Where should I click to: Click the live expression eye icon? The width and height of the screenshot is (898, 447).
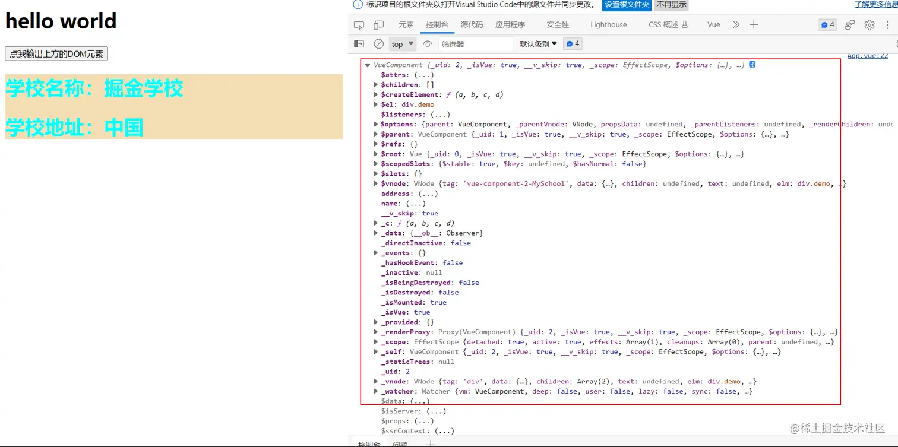428,44
